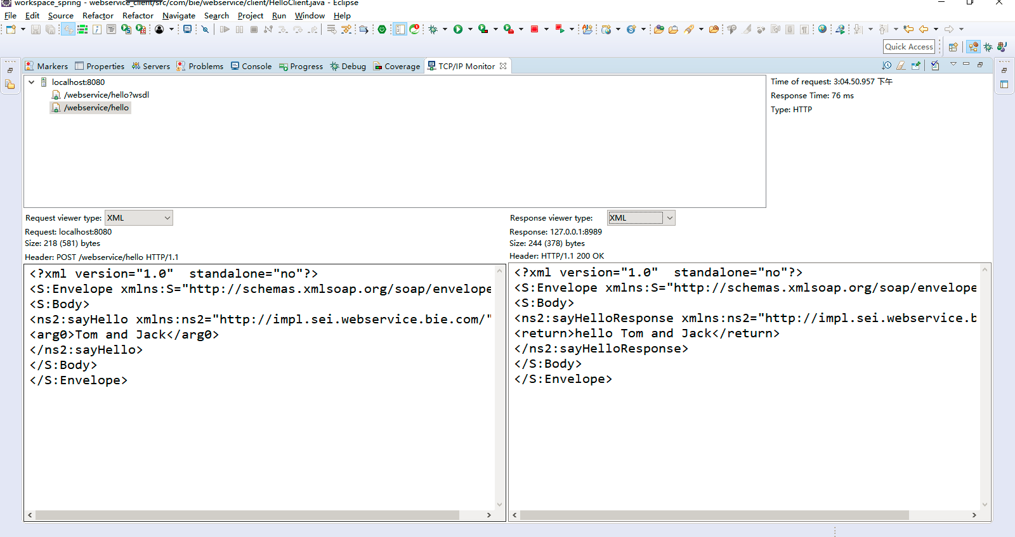This screenshot has width=1015, height=537.
Task: Click the Search flashlight toolbar icon
Action: (x=689, y=29)
